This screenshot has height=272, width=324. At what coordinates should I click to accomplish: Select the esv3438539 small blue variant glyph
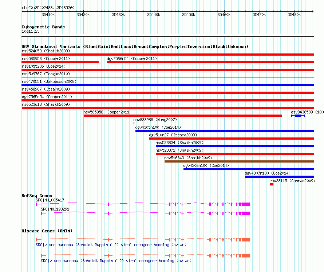pos(298,116)
